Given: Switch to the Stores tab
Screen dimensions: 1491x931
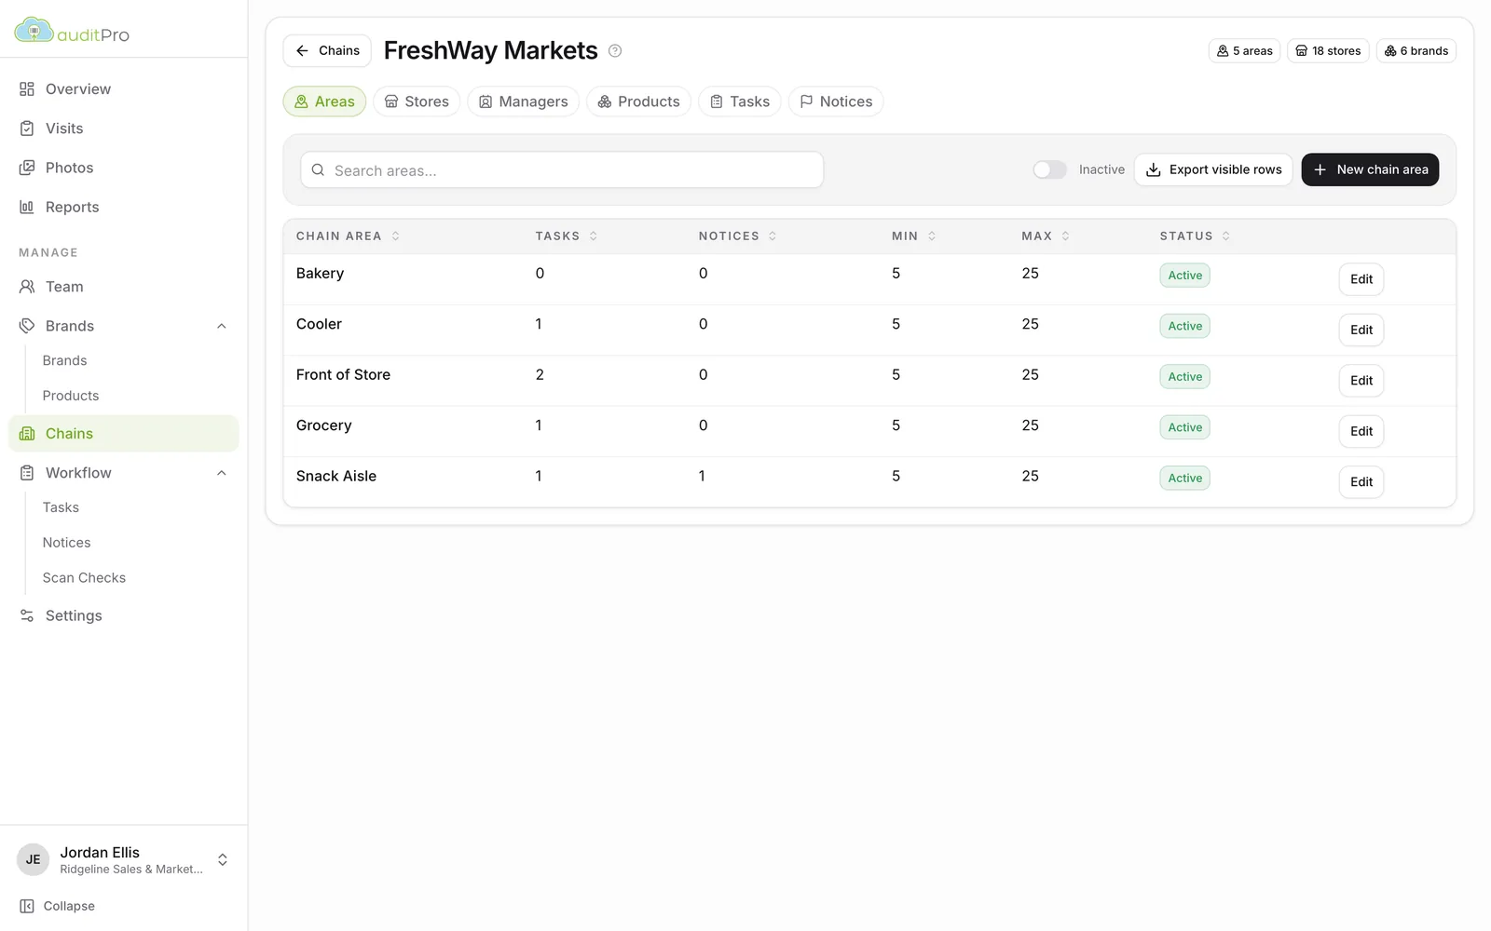Looking at the screenshot, I should [x=417, y=101].
